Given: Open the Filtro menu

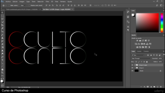Looking at the screenshot, I should tap(47, 2).
